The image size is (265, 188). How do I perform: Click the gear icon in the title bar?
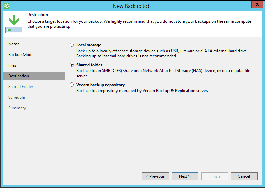[x=6, y=6]
